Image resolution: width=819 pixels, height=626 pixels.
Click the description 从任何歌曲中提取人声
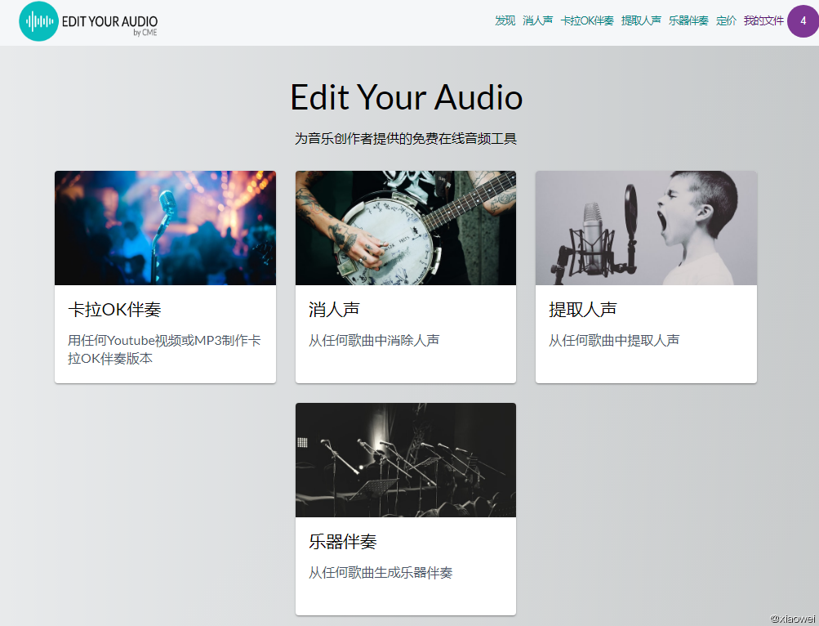click(x=614, y=341)
